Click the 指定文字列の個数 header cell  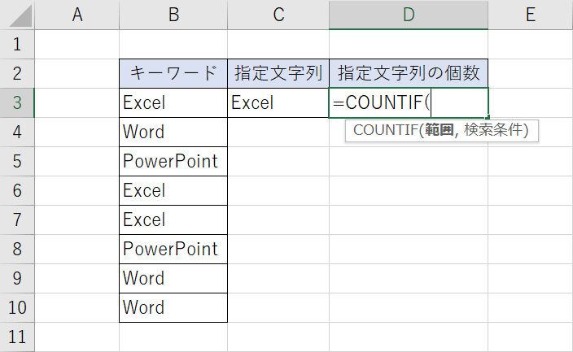pyautogui.click(x=409, y=73)
